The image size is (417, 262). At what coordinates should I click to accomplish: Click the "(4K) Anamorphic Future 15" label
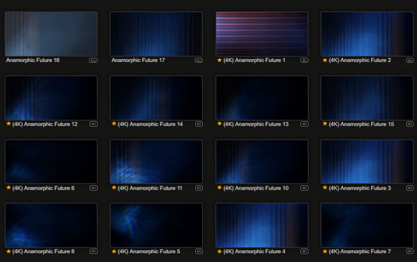click(x=361, y=124)
